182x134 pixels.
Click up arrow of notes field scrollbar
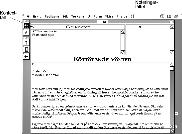pyautogui.click(x=172, y=27)
